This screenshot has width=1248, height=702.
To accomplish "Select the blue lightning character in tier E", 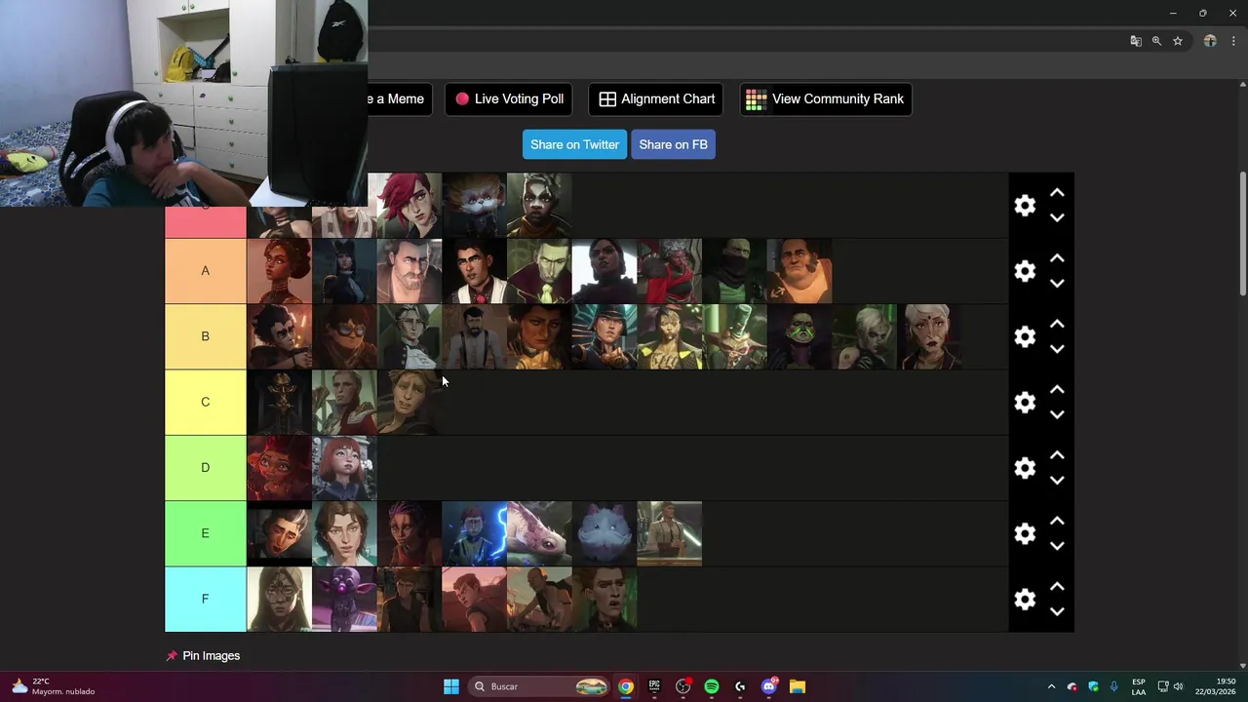I will tap(474, 533).
